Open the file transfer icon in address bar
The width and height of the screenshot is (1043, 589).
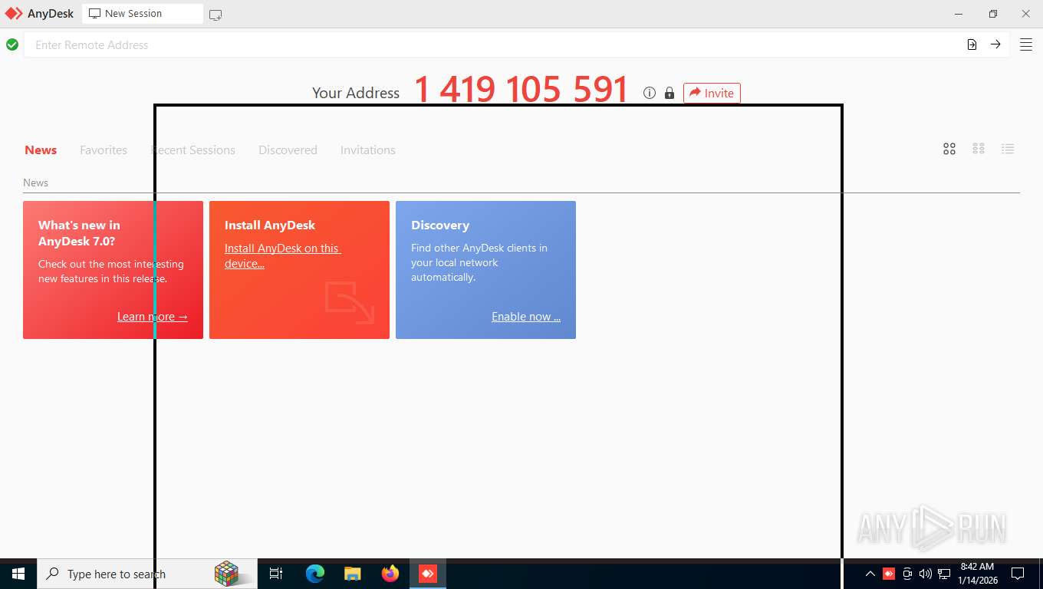[x=972, y=44]
